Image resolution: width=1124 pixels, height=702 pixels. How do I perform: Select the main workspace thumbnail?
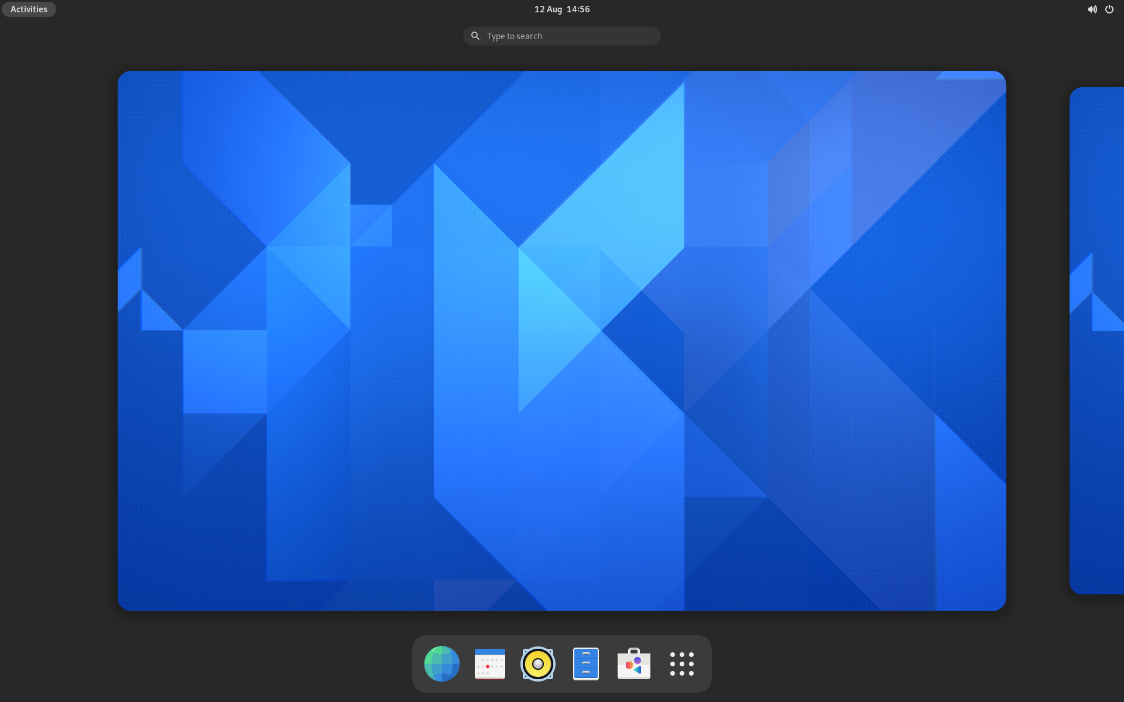tap(562, 340)
